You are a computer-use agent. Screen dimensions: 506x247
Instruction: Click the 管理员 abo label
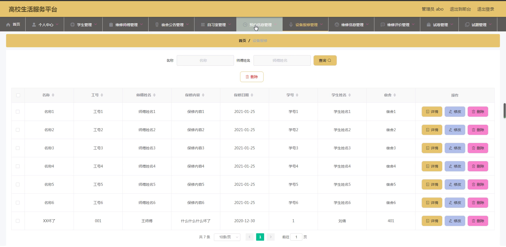click(432, 9)
